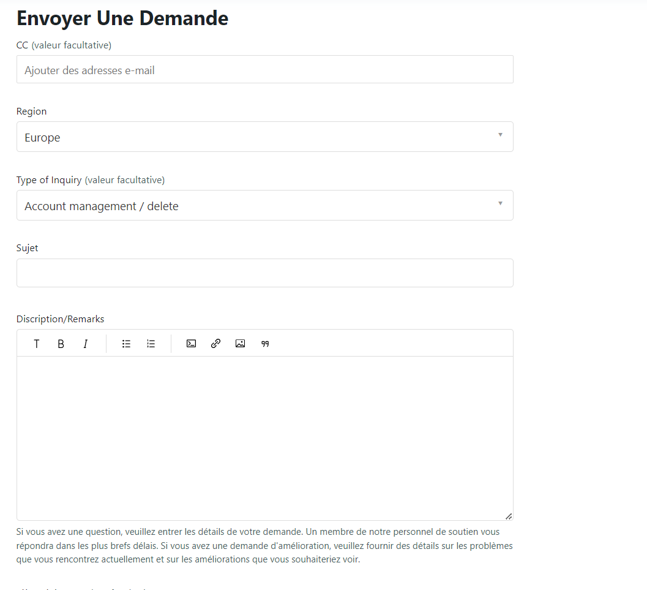
Task: Click the Envoyer Une Demande heading
Action: pos(122,18)
